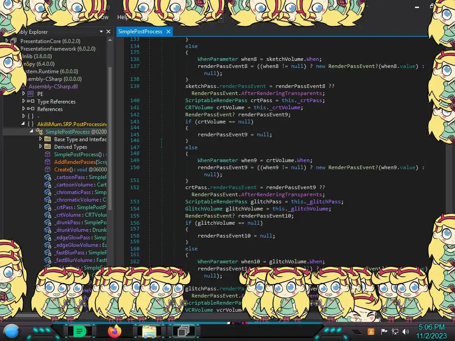The height and width of the screenshot is (341, 455).
Task: Click the WhenParameter type on line 149
Action: pos(218,160)
